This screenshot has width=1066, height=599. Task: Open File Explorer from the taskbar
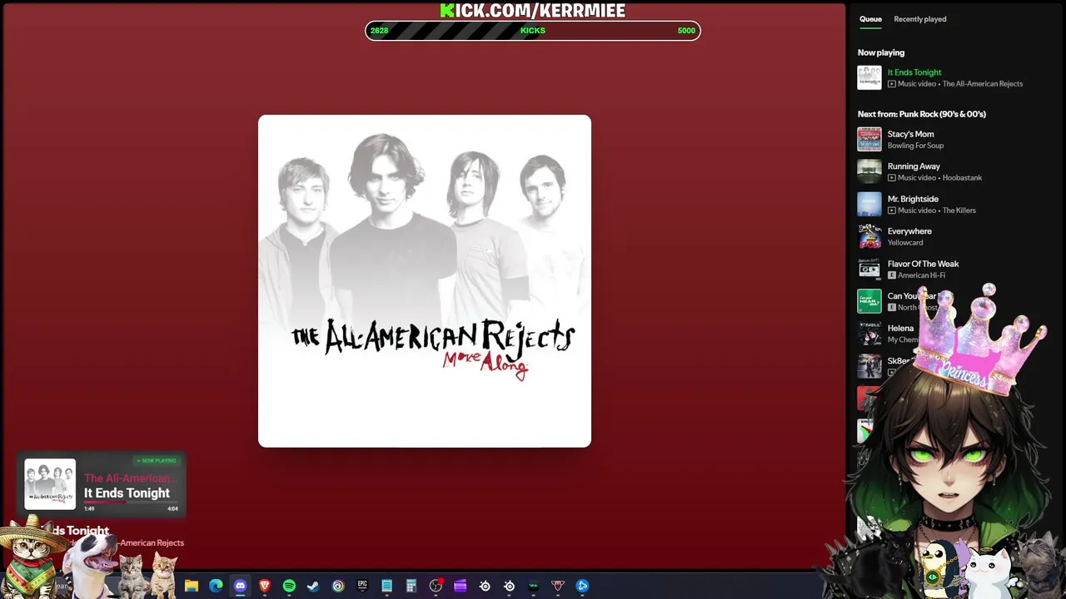pos(192,586)
